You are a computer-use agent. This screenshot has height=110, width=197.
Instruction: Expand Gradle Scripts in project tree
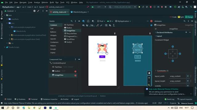pyautogui.click(x=5, y=47)
